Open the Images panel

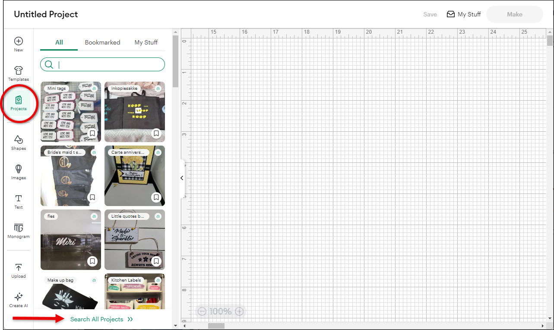[18, 172]
